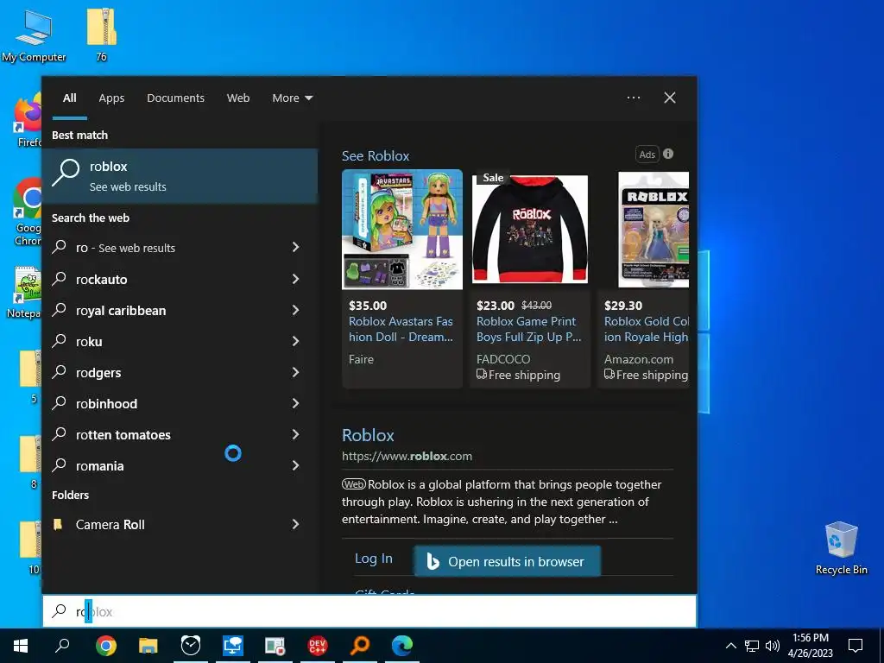
Task: Open Roblox Avastars doll product image
Action: (x=402, y=230)
